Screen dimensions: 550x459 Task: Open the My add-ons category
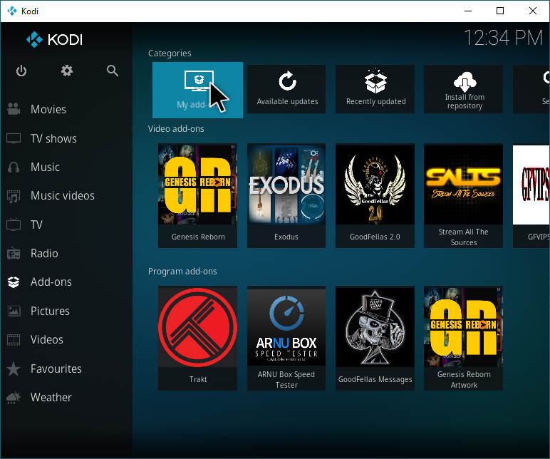coord(197,91)
